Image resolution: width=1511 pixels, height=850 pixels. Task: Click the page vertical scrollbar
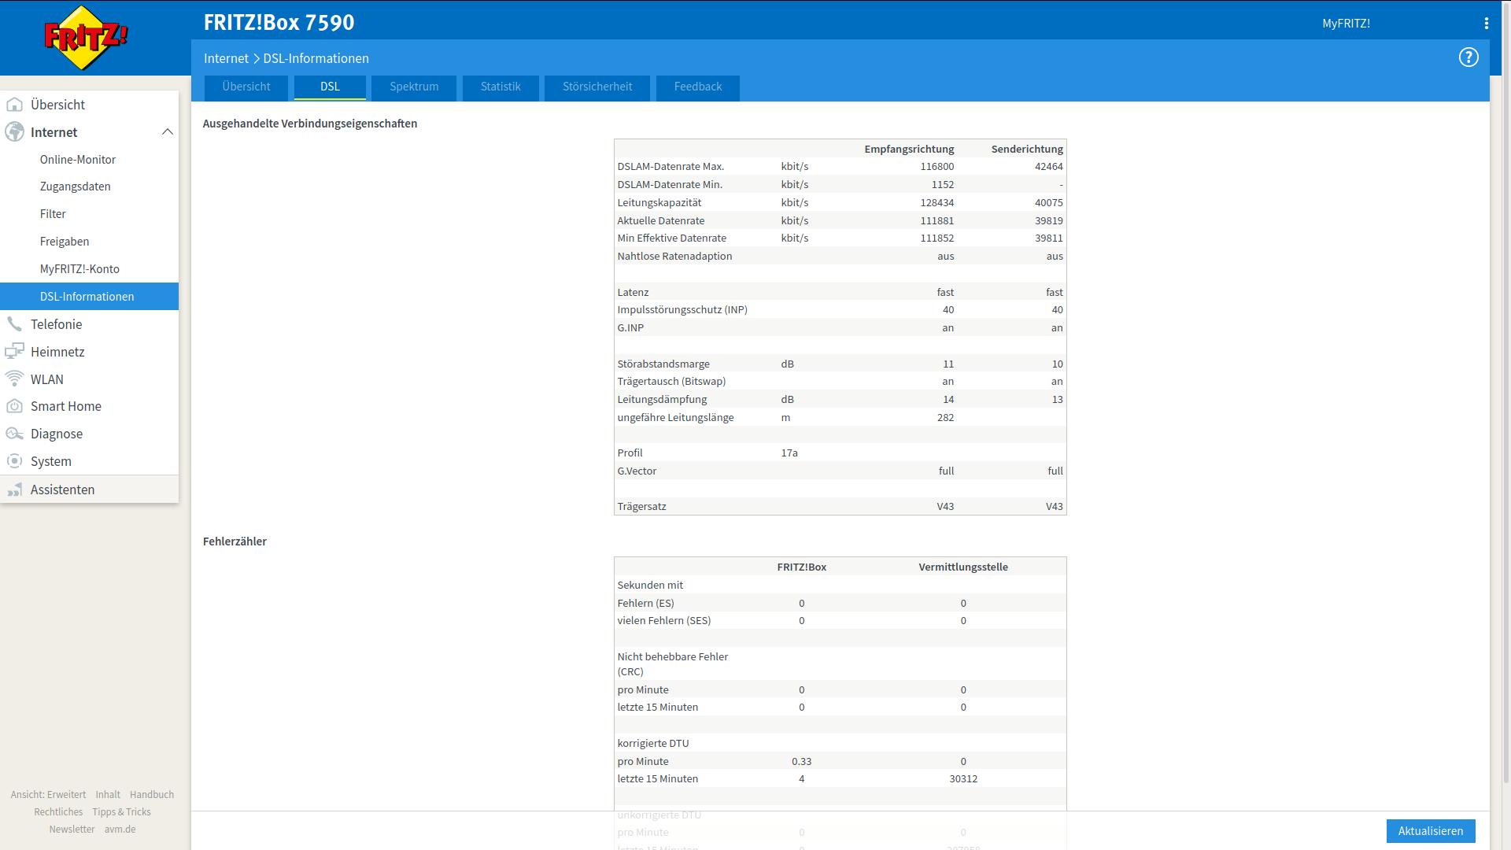[x=1506, y=394]
